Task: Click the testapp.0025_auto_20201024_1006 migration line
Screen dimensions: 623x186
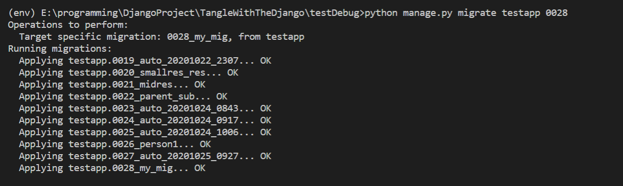Action: coord(145,132)
